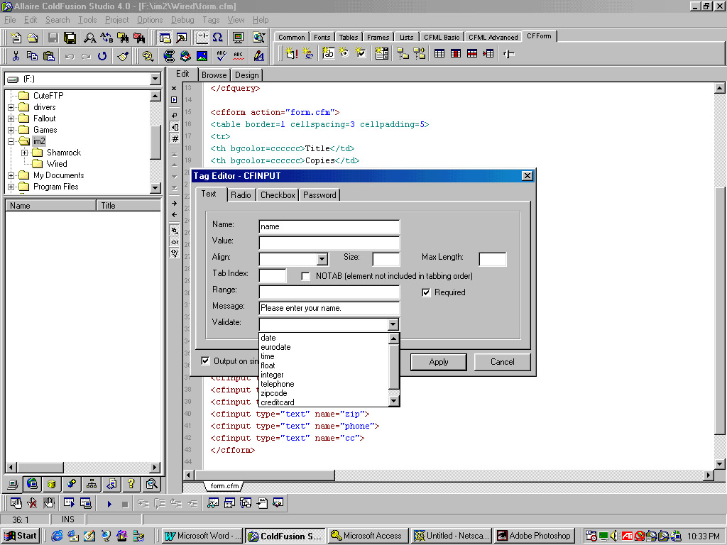Viewport: 727px width, 545px height.
Task: Click the Max Length input field
Action: pos(493,259)
